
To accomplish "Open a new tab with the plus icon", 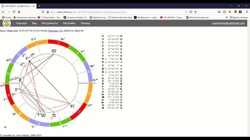I will 39,6.
